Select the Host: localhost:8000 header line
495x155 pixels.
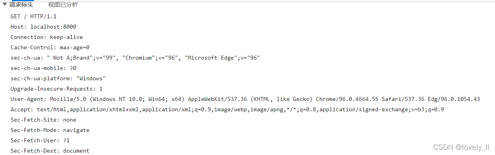point(43,27)
